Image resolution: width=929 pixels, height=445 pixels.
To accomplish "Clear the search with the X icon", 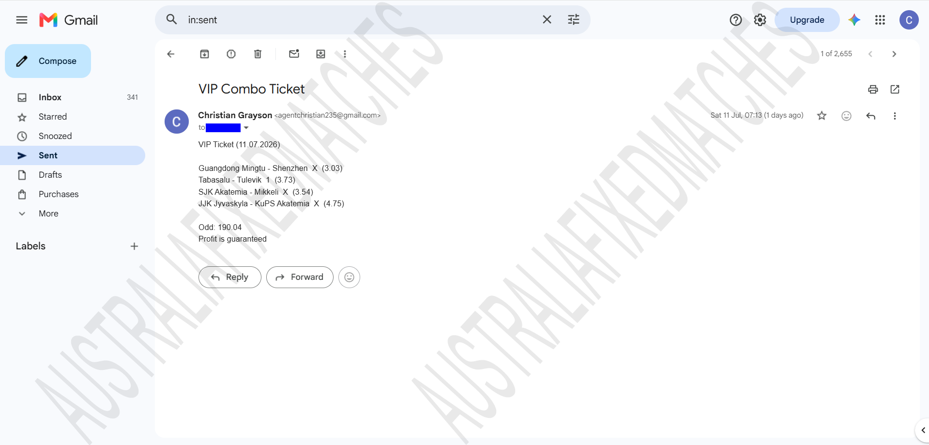I will coord(547,19).
